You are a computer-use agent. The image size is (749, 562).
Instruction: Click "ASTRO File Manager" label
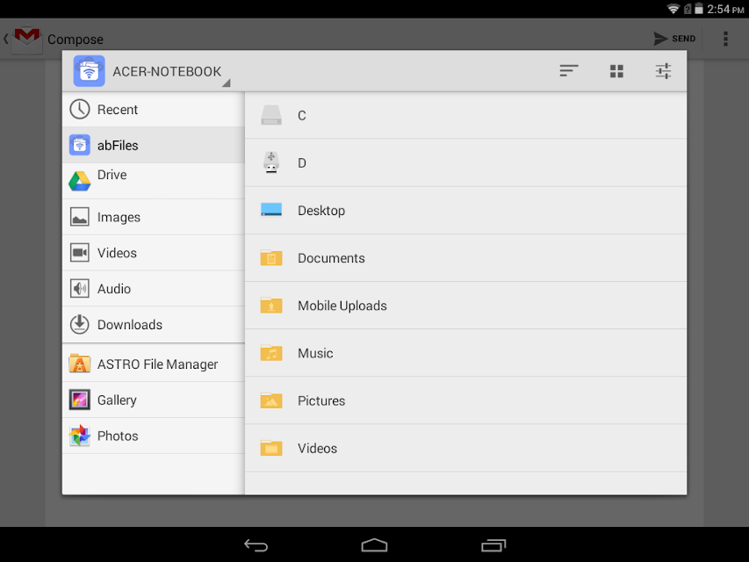[158, 364]
